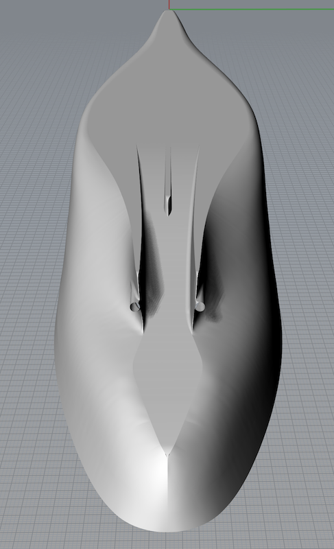Click the left cylindrical hole on the model

click(x=135, y=307)
